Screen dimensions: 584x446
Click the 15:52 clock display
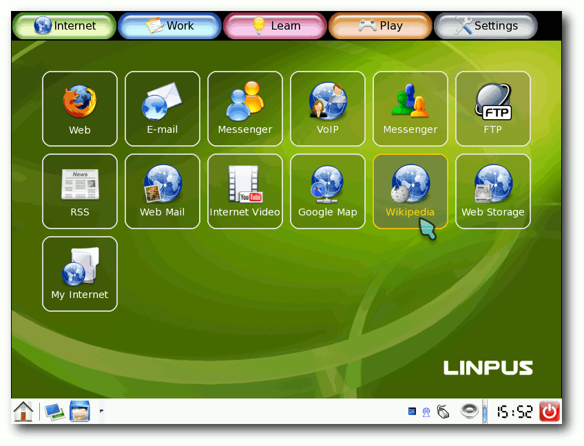(x=514, y=412)
